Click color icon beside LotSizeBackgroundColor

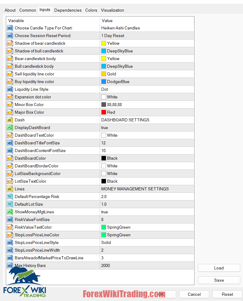pos(10,174)
